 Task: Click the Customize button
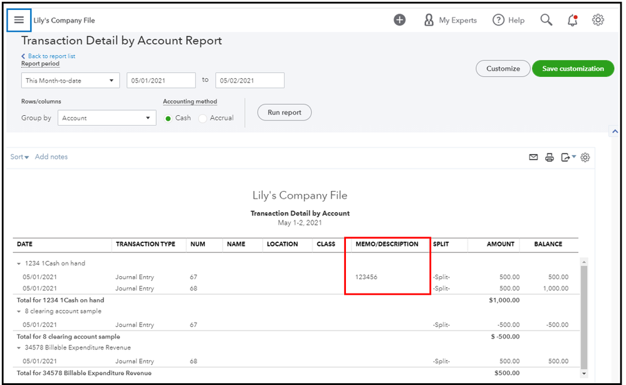coord(503,69)
